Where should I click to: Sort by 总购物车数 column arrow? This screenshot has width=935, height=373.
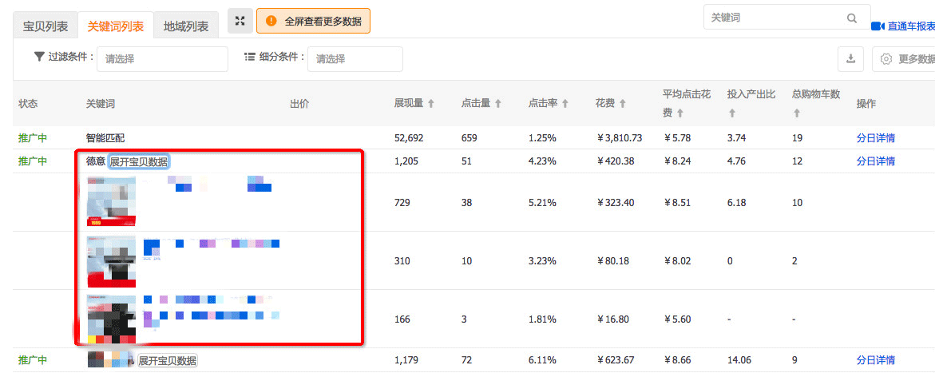[x=798, y=114]
